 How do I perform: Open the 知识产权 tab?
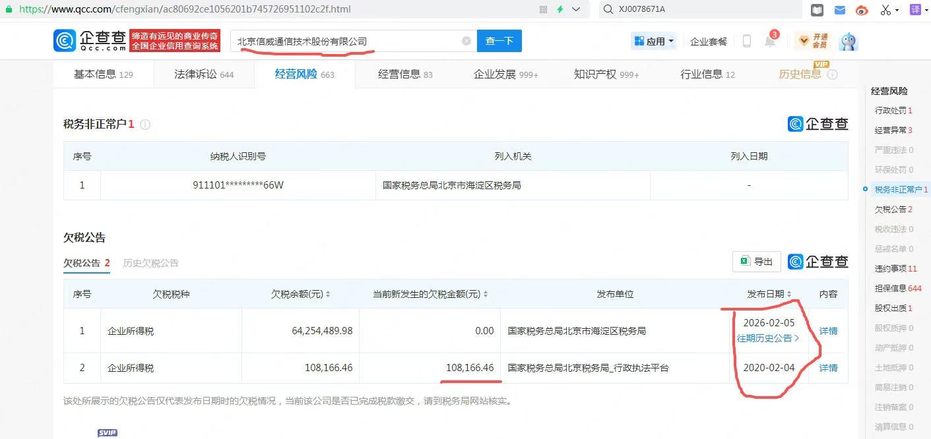(606, 74)
